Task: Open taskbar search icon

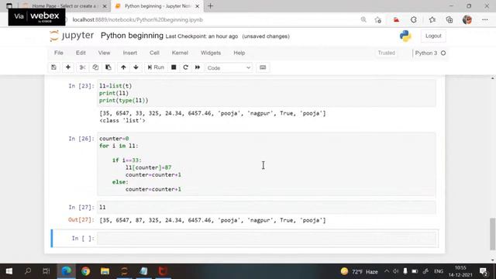Action: [x=28, y=271]
